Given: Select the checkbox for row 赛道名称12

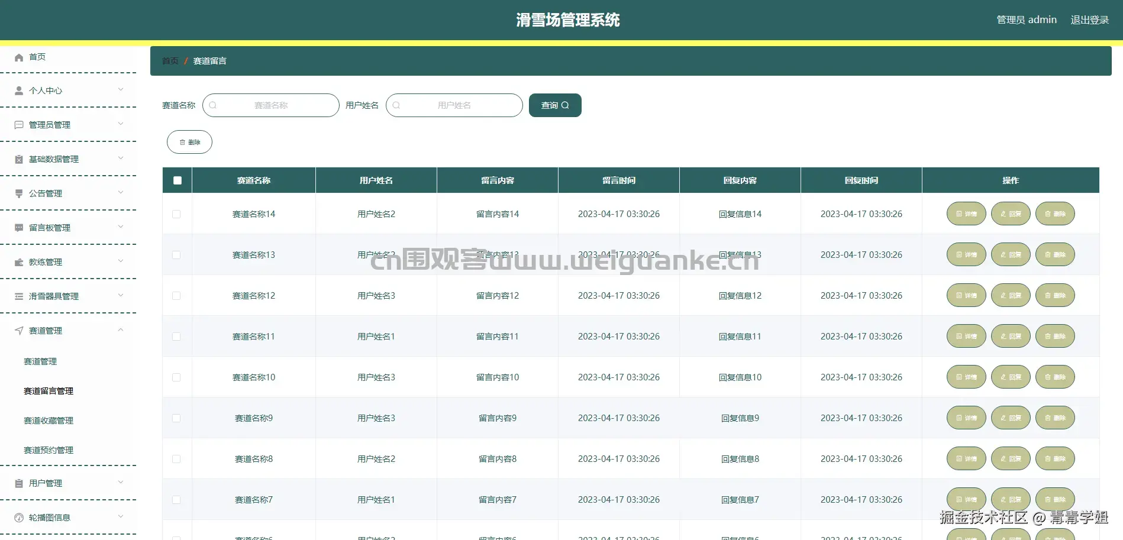Looking at the screenshot, I should (x=176, y=296).
